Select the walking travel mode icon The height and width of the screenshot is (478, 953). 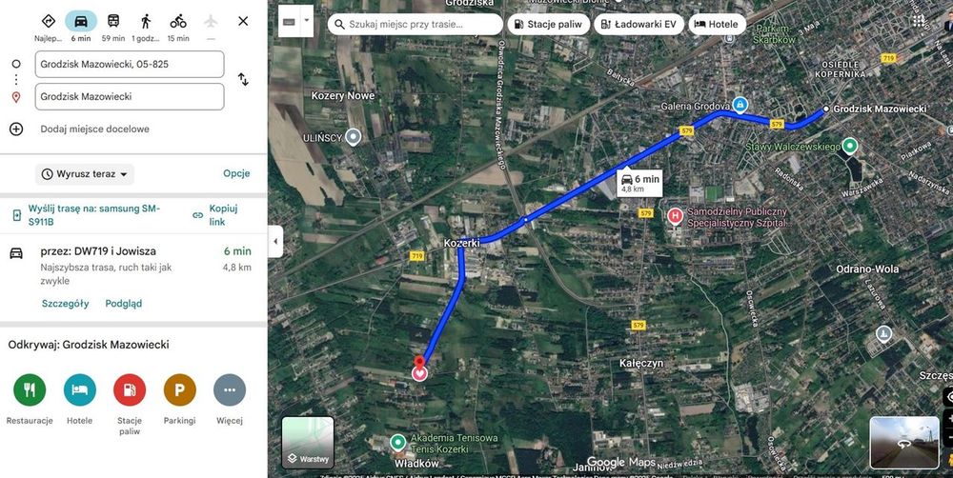(146, 21)
